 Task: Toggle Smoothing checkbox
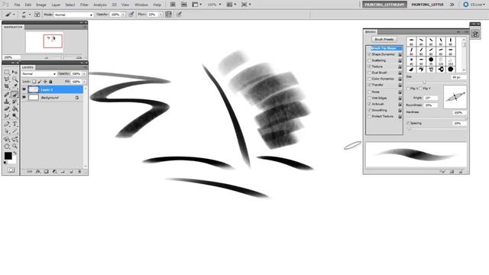370,110
